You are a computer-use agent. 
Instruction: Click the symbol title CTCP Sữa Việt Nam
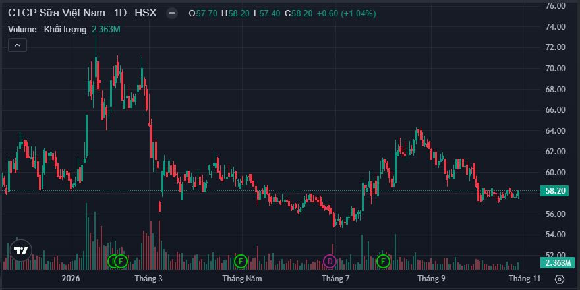[x=58, y=13]
